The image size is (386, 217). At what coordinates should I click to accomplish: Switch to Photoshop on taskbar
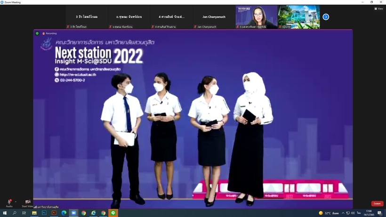(x=44, y=213)
